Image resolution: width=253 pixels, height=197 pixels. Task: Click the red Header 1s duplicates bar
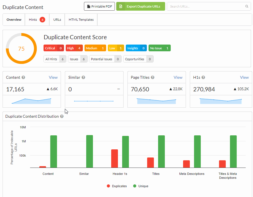(x=114, y=158)
